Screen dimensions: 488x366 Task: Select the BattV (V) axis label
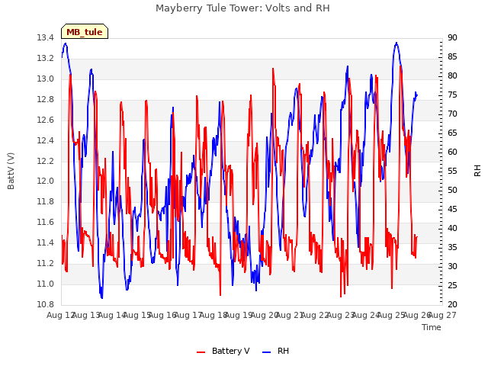click(11, 171)
